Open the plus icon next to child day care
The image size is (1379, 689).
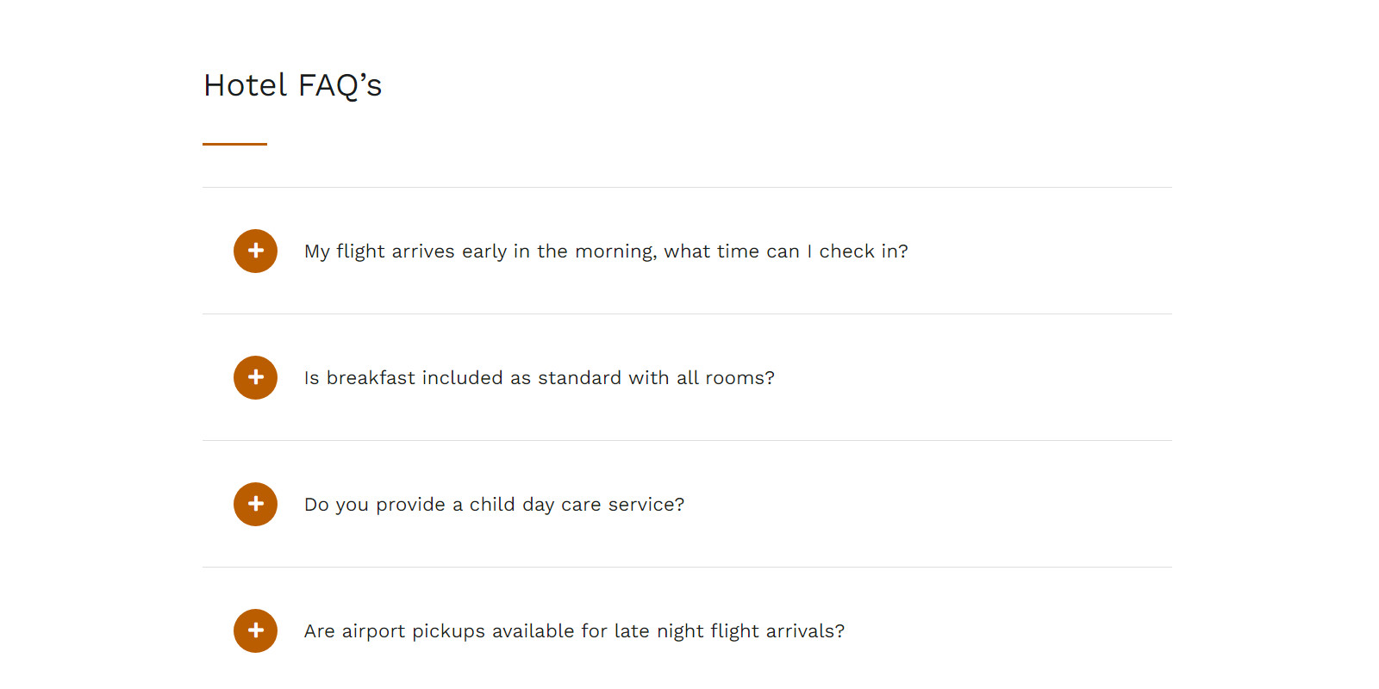coord(255,504)
